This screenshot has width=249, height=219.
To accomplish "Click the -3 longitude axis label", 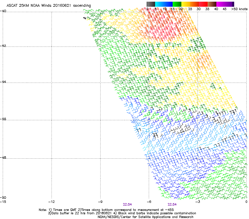I will click(198, 202).
